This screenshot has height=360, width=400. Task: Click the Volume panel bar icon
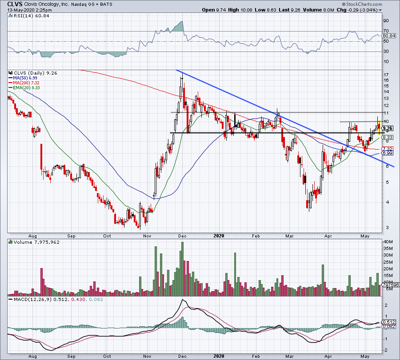(x=11, y=242)
